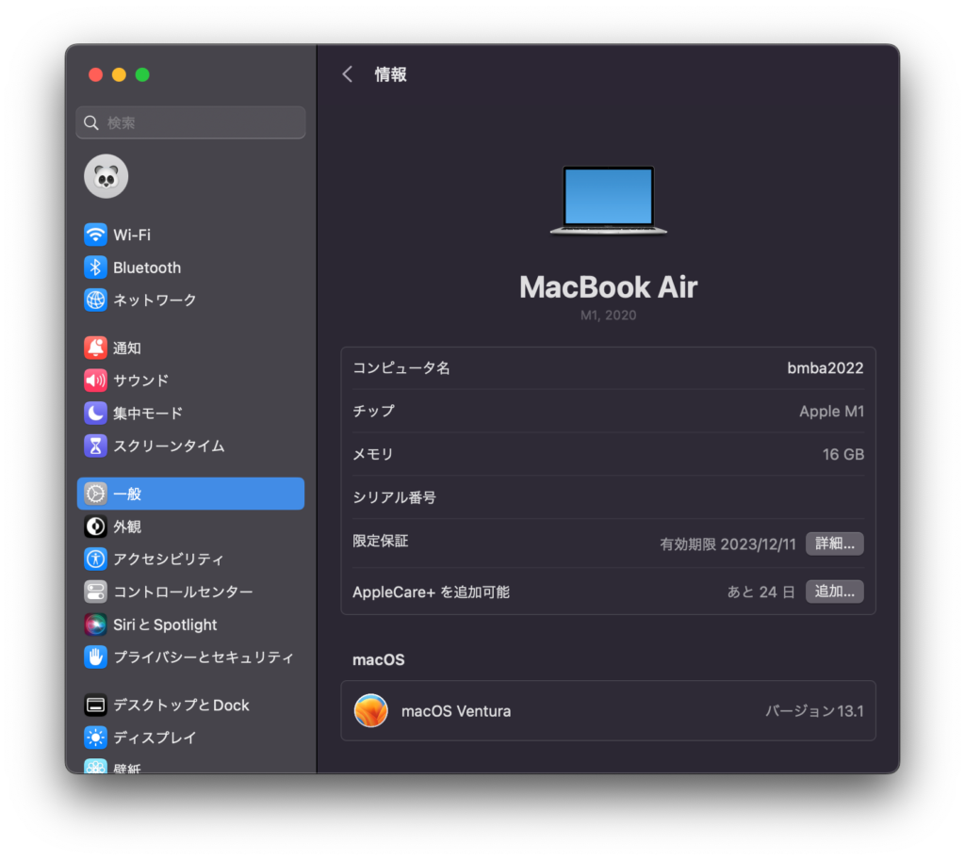965x860 pixels.
Task: Open Siri と Spotlight settings label
Action: [165, 625]
